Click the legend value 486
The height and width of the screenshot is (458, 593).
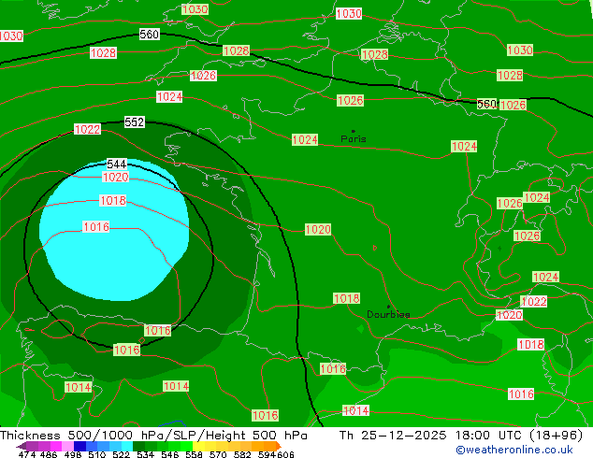49,454
